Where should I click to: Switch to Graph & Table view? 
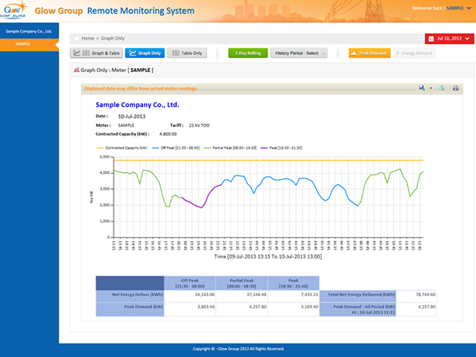96,53
